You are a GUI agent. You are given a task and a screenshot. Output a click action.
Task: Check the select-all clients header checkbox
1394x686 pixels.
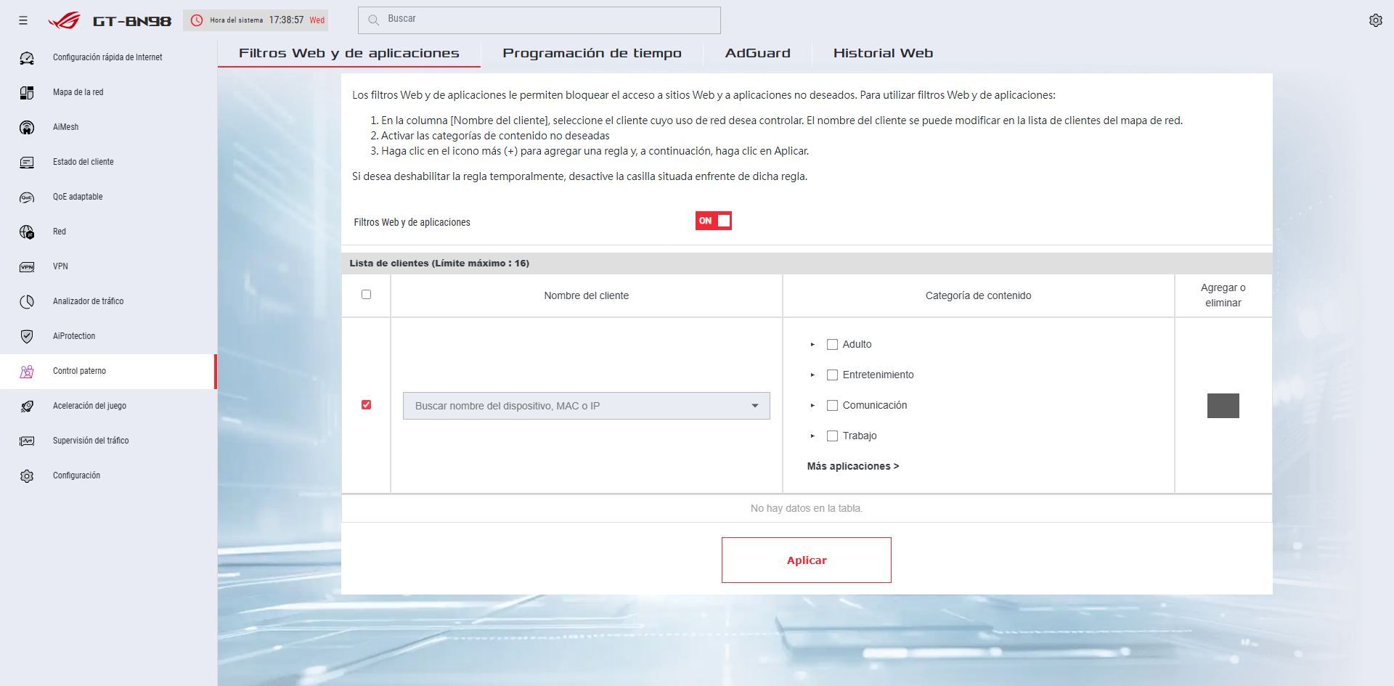tap(366, 295)
